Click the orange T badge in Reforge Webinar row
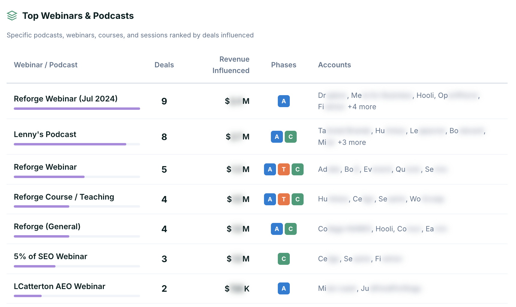The height and width of the screenshot is (307, 516). [x=283, y=169]
